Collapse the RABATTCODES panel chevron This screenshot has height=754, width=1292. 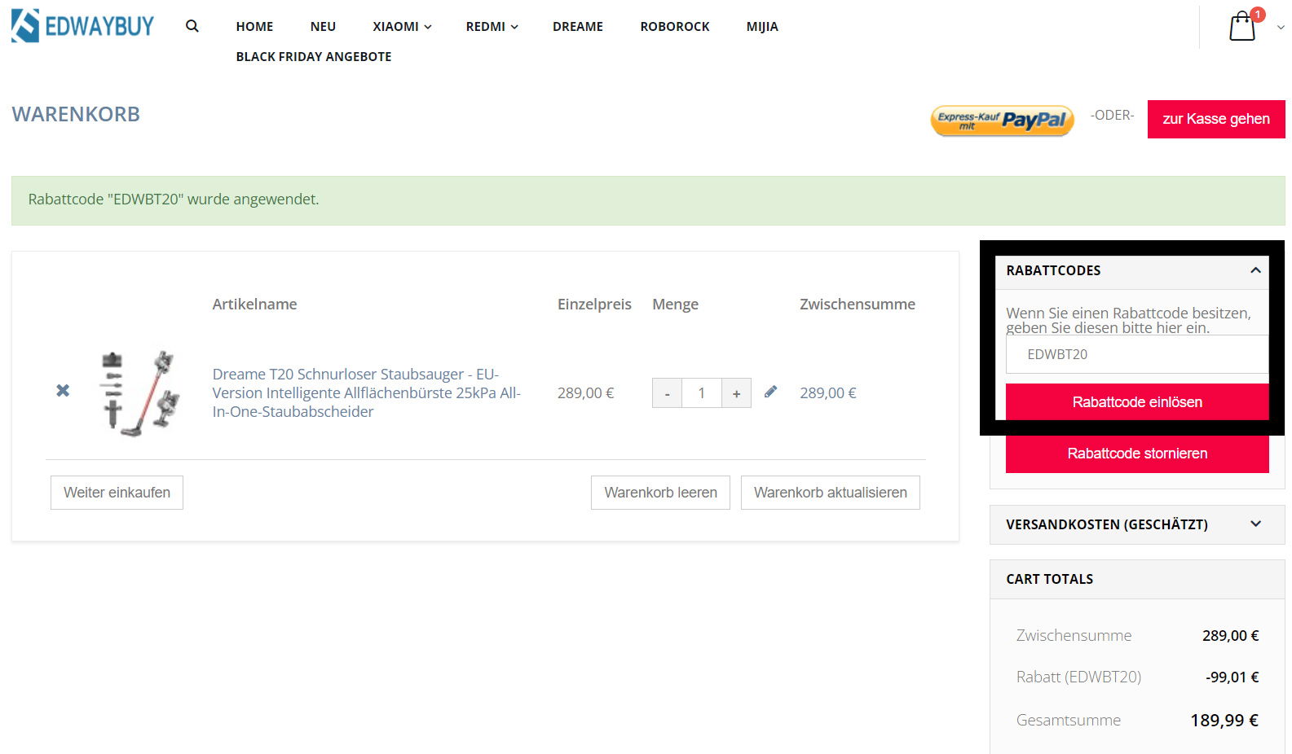click(1255, 270)
